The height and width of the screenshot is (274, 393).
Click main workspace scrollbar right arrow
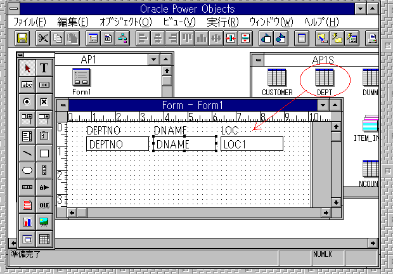[373, 243]
